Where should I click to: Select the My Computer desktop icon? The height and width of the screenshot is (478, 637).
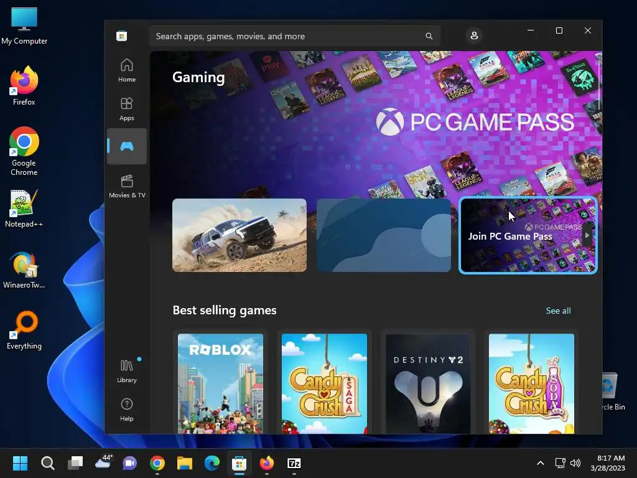pos(24,26)
